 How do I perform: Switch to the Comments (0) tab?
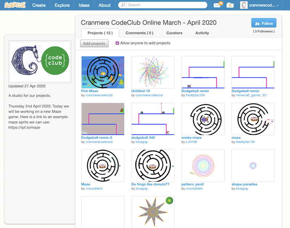tap(139, 33)
